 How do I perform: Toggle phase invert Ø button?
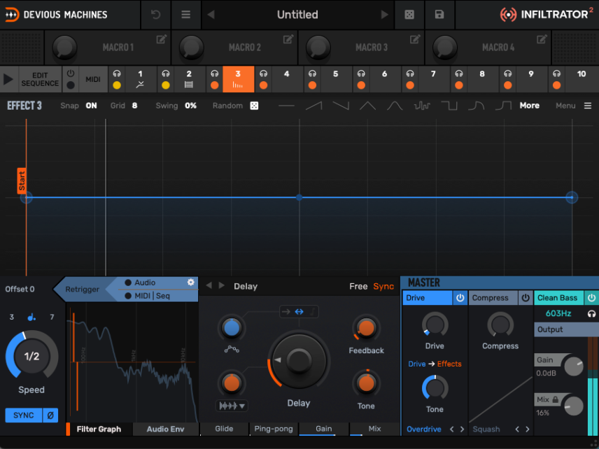tap(50, 415)
